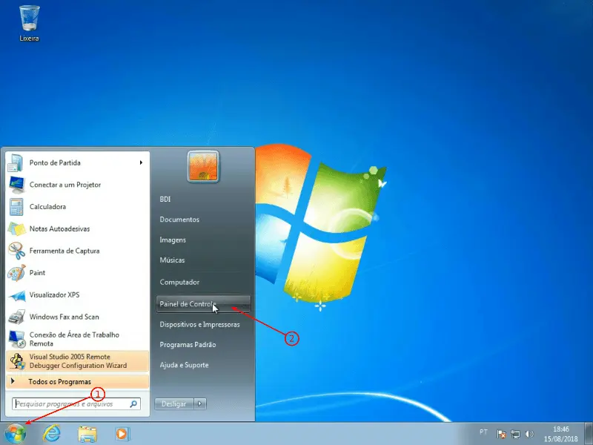593x445 pixels.
Task: Open Ajuda e Suporte
Action: pos(184,365)
